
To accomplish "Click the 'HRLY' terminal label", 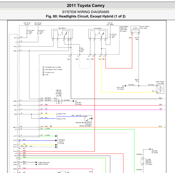I will coord(15,105).
